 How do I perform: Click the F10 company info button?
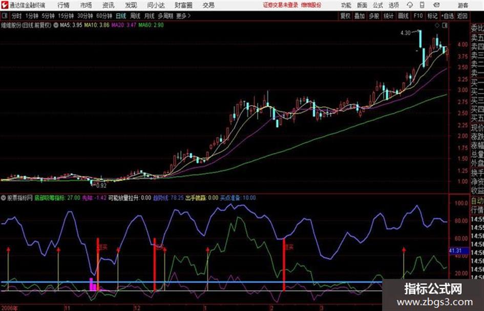coord(418,16)
